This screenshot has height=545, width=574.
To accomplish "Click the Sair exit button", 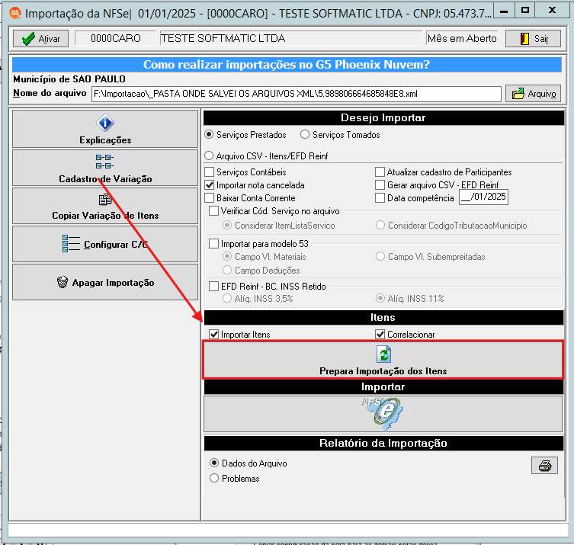I will [533, 38].
